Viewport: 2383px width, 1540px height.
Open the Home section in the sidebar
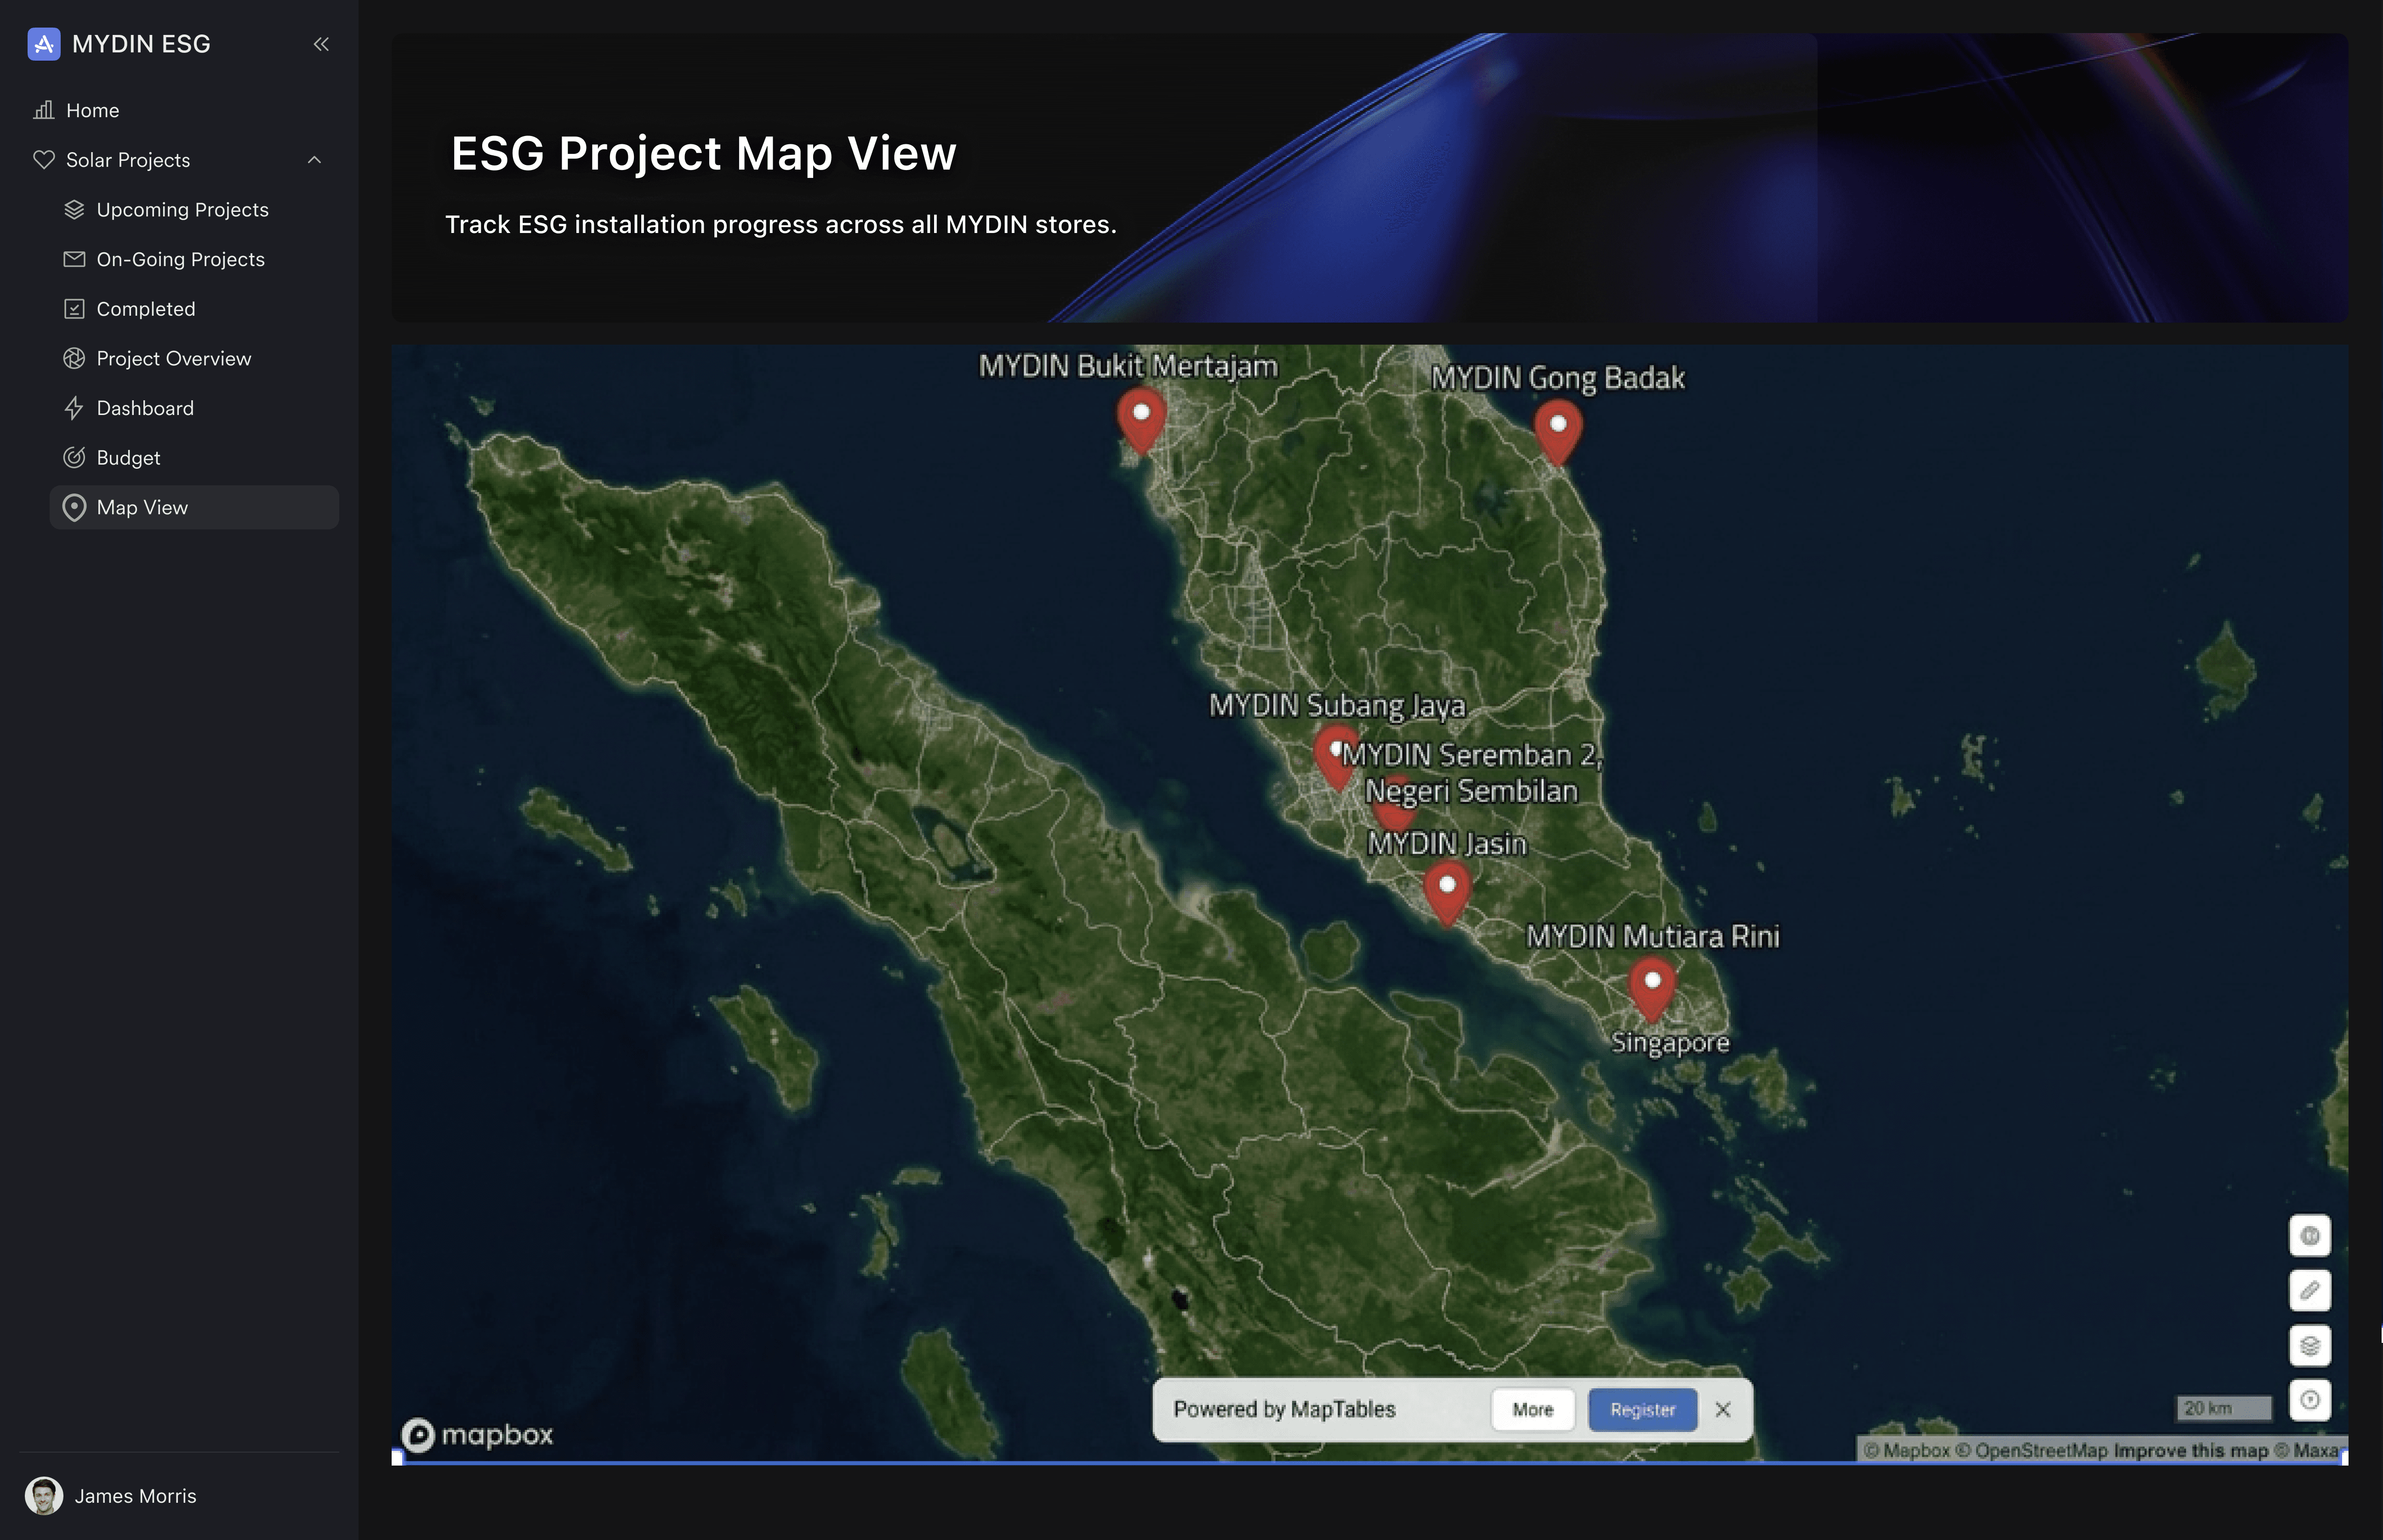click(92, 110)
